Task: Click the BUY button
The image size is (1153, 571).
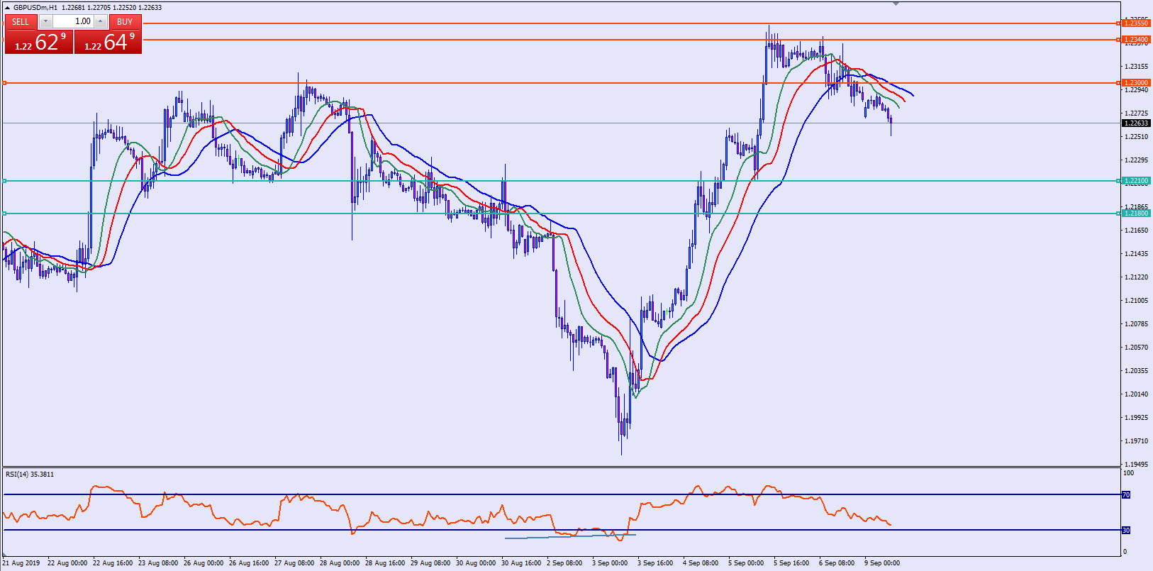Action: [x=125, y=21]
